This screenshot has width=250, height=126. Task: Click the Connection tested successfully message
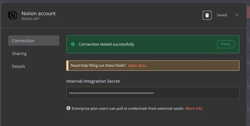(x=106, y=44)
